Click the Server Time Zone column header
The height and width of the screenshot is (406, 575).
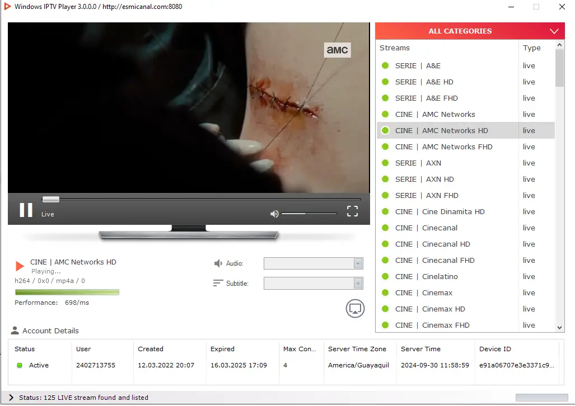pyautogui.click(x=357, y=349)
